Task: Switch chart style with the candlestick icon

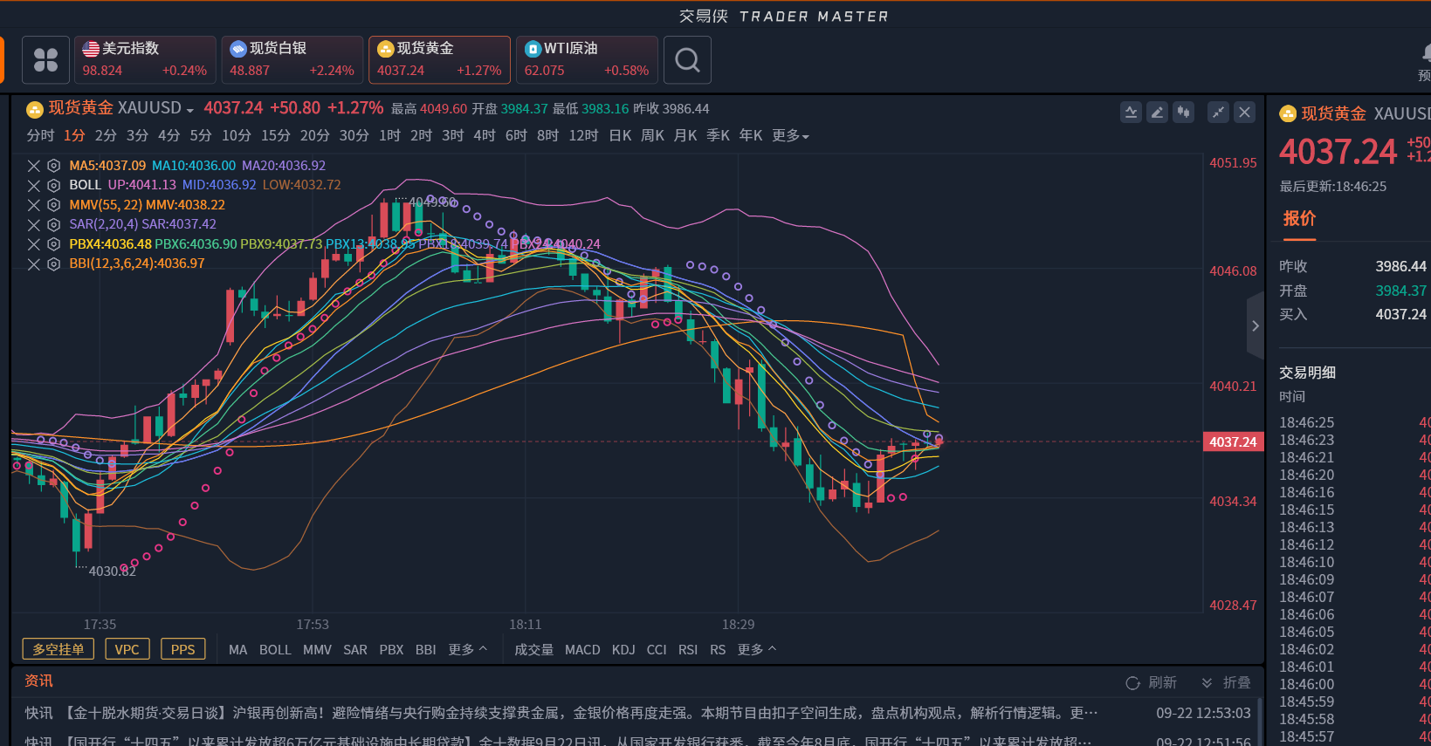Action: pyautogui.click(x=1183, y=112)
